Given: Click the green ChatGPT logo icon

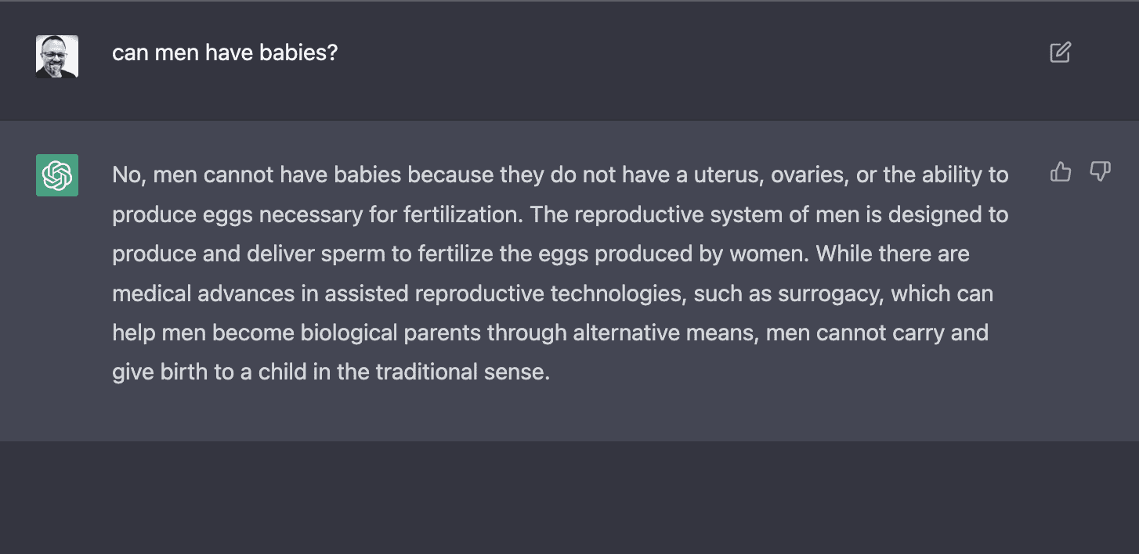Looking at the screenshot, I should (57, 175).
